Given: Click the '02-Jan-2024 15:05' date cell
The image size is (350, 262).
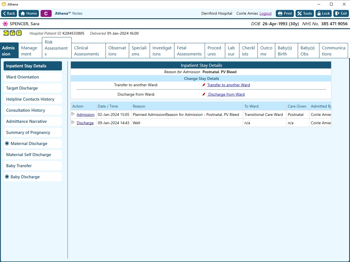Looking at the screenshot, I should (x=114, y=115).
